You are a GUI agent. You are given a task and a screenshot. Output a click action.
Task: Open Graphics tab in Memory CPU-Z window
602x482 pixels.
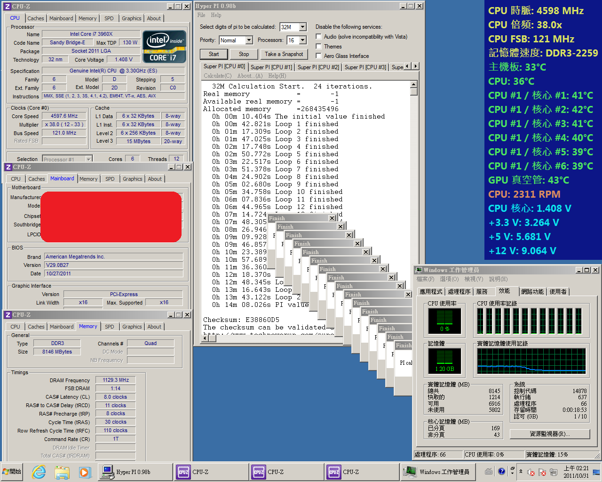point(132,327)
